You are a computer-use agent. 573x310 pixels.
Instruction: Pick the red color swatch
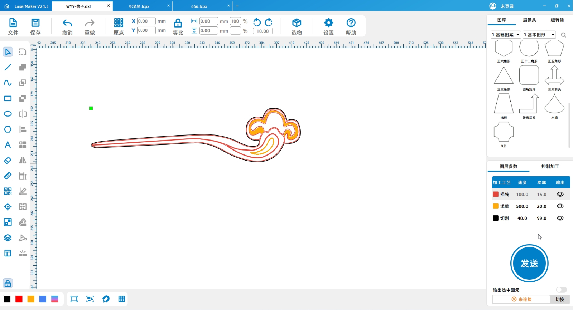19,299
